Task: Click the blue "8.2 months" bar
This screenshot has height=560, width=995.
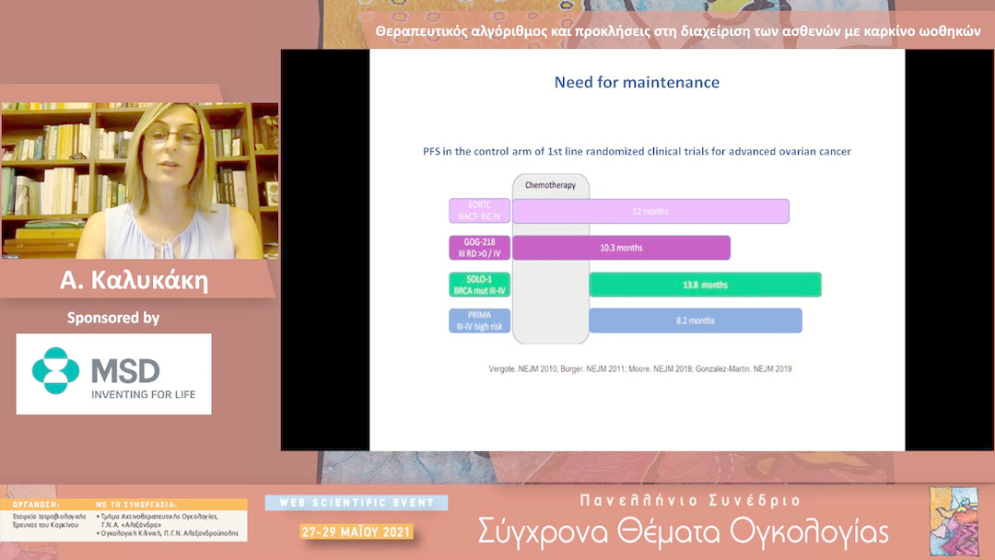Action: point(696,321)
